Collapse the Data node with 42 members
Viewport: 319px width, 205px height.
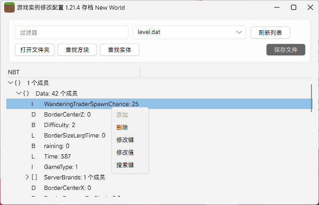[19, 93]
